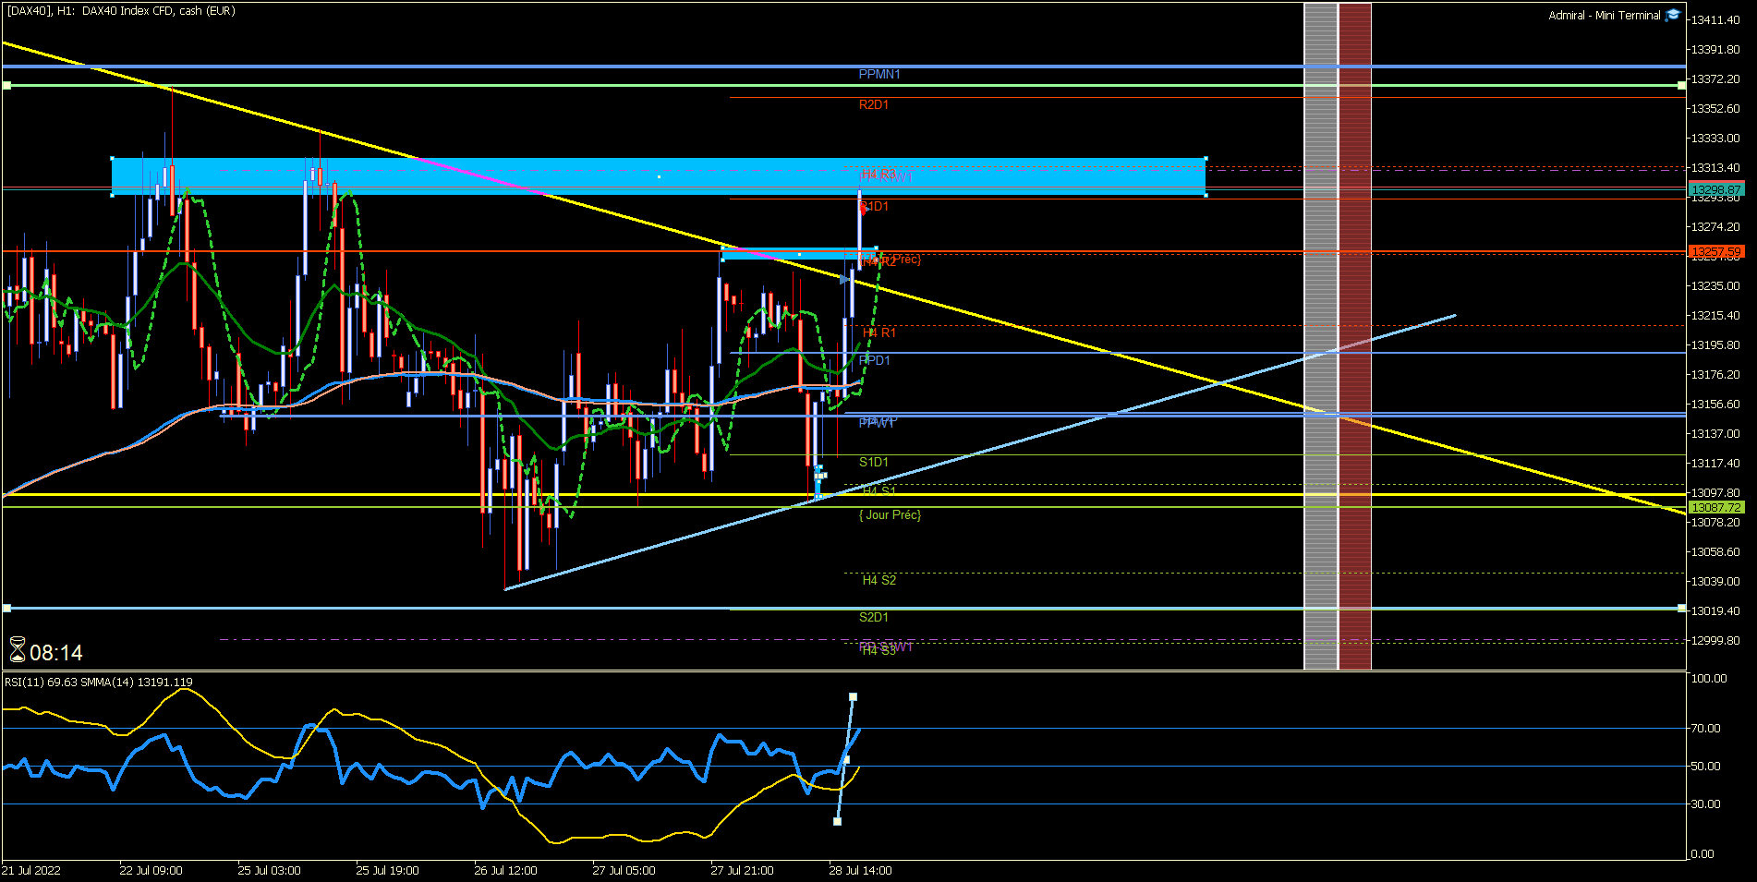
Task: Click the hourglass candle countdown icon
Action: click(x=18, y=651)
